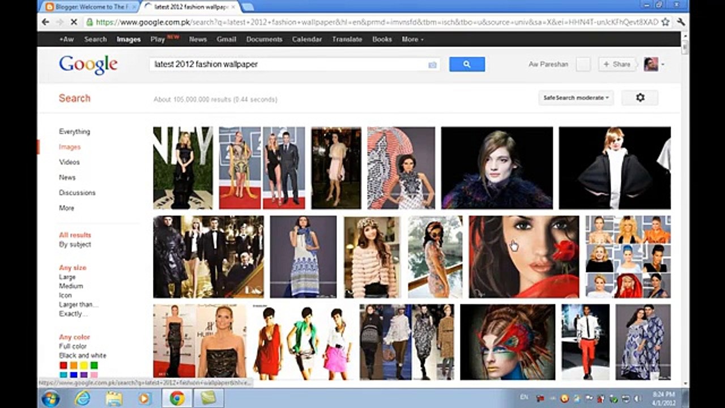
Task: Select Discussions in the sidebar
Action: coord(77,193)
